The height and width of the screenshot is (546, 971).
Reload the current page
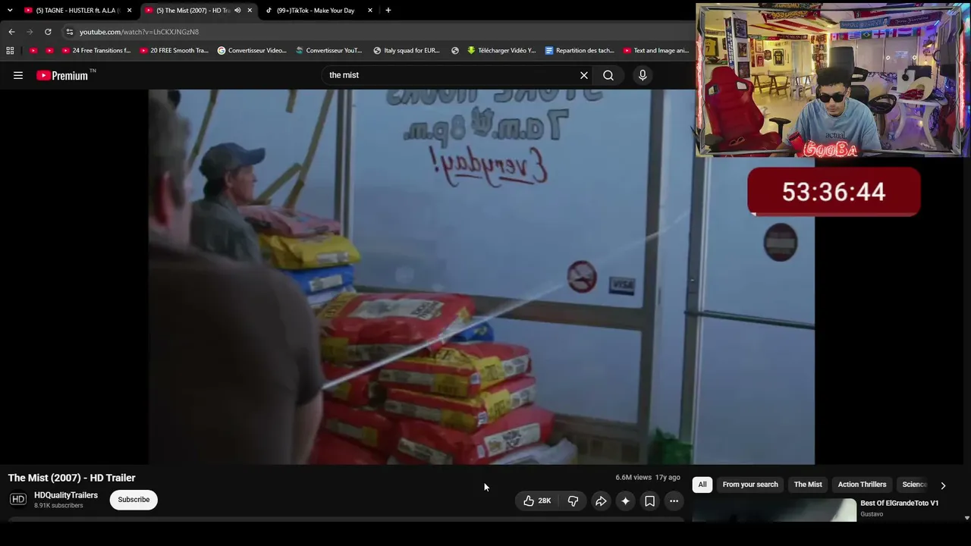(x=48, y=32)
